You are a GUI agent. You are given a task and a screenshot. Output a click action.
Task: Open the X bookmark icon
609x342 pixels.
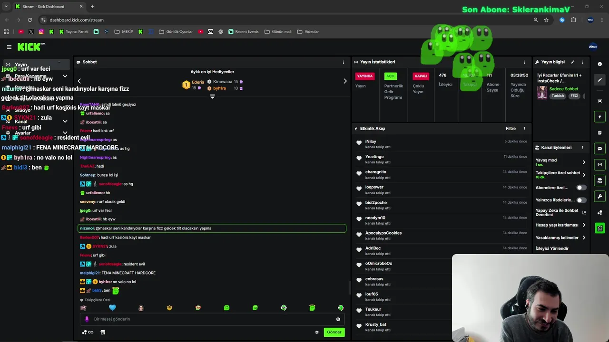(31, 32)
